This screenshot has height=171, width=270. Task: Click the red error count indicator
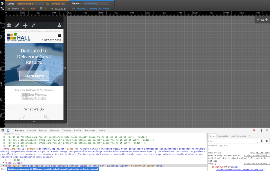254,130
